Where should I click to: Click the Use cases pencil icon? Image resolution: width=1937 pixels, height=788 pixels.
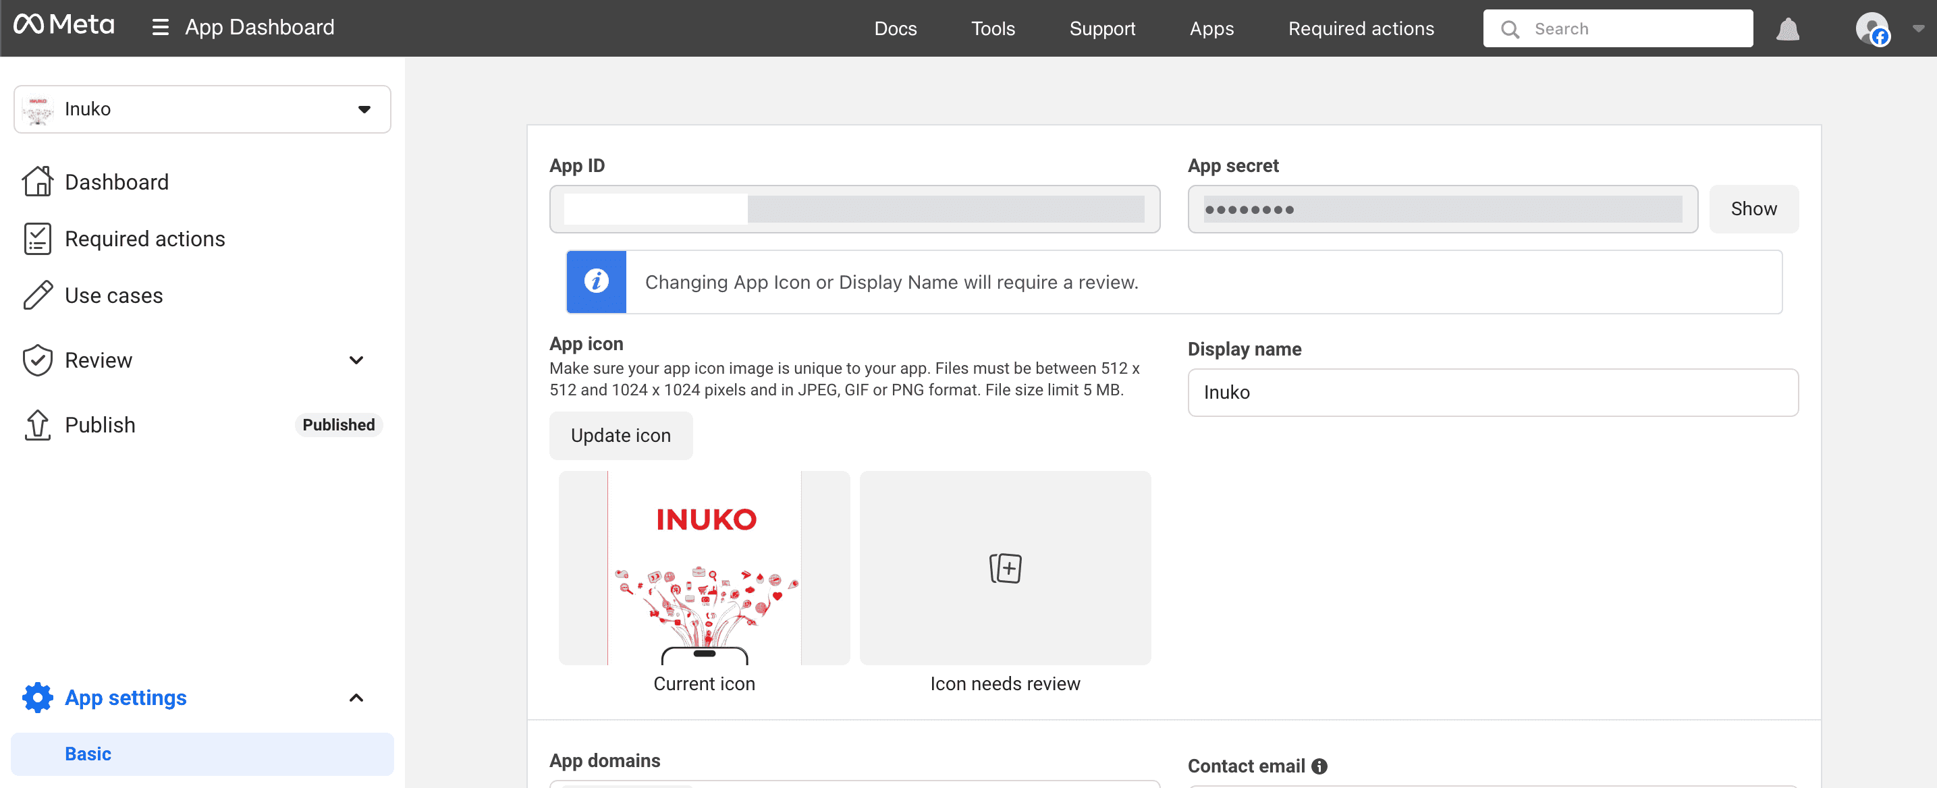pos(38,295)
